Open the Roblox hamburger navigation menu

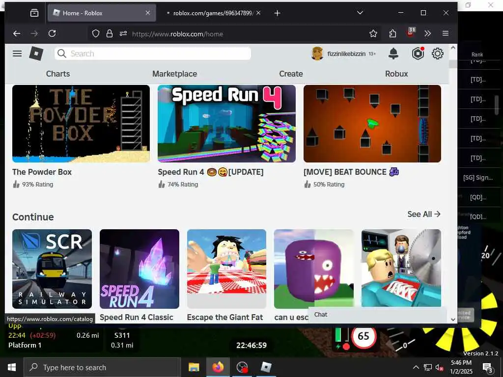point(17,54)
